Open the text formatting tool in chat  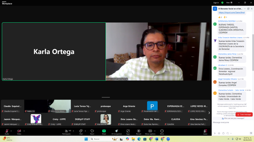point(215,133)
